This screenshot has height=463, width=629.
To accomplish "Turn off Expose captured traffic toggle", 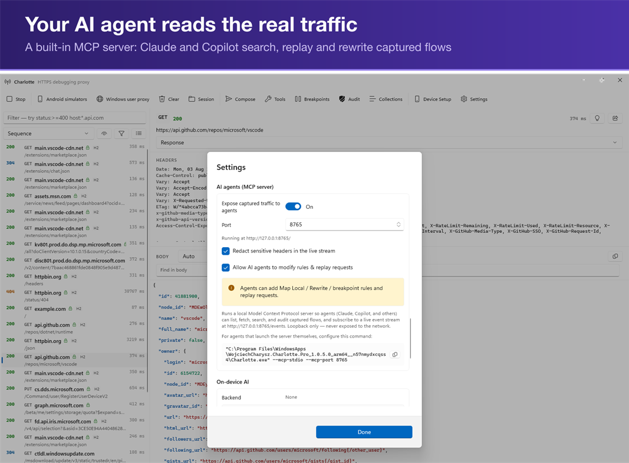I will point(293,206).
